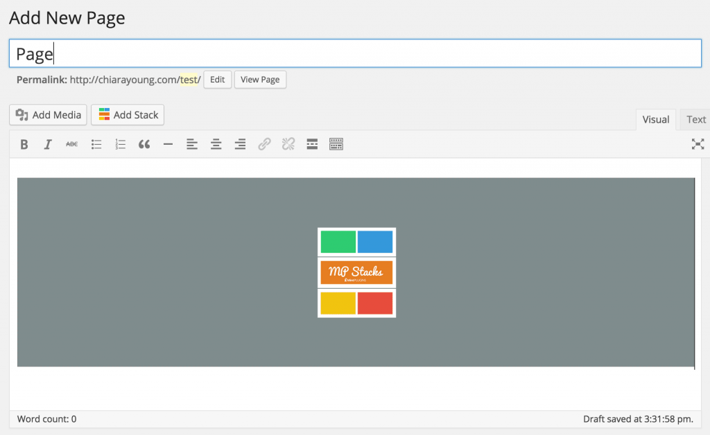
Task: Insert a numbered list
Action: [120, 144]
